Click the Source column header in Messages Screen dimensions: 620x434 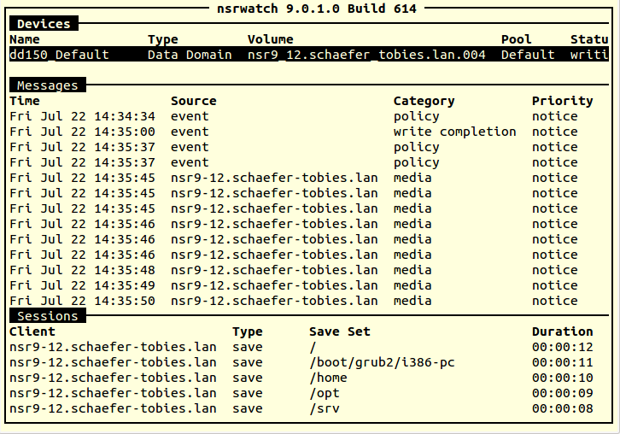tap(193, 101)
